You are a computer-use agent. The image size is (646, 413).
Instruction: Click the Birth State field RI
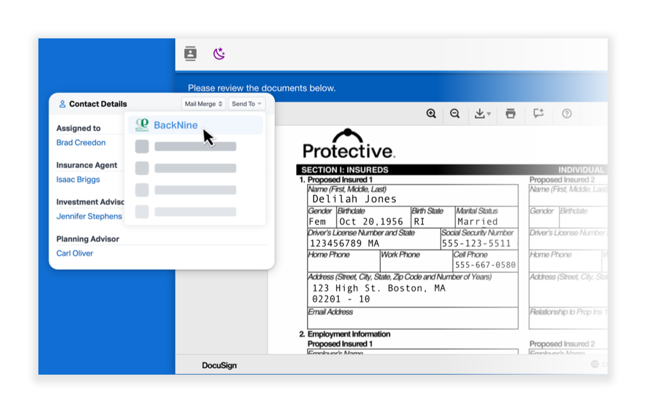(433, 217)
